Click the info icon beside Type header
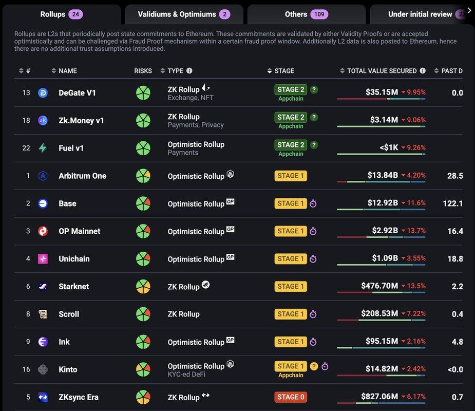Screen dimensions: 475x411 [x=189, y=71]
